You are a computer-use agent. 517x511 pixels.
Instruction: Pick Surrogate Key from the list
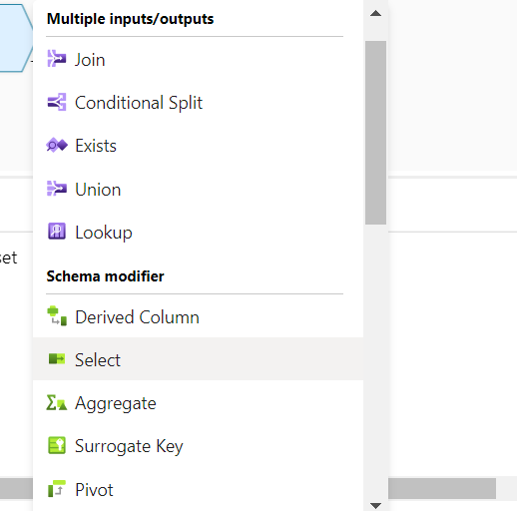point(198,446)
